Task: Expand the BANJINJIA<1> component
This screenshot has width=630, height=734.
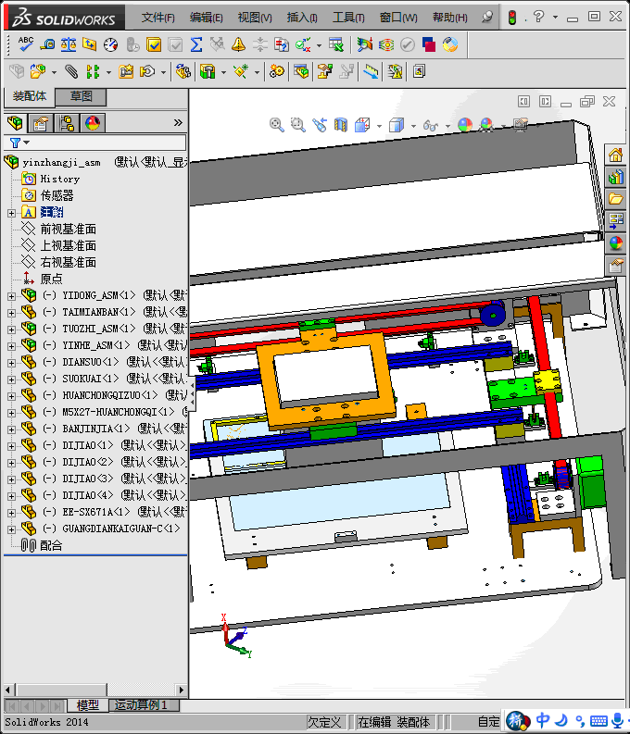Action: pyautogui.click(x=11, y=429)
